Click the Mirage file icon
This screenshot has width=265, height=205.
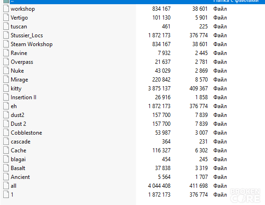(6, 79)
